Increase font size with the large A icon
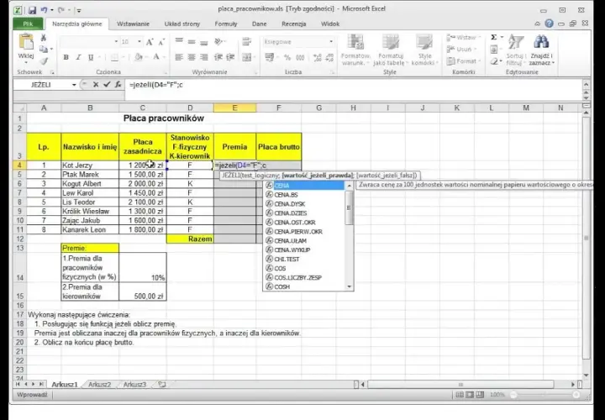Viewport: 605px width, 420px height. click(150, 42)
